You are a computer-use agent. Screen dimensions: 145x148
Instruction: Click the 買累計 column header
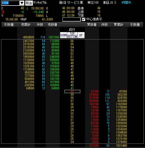pyautogui.click(x=119, y=25)
